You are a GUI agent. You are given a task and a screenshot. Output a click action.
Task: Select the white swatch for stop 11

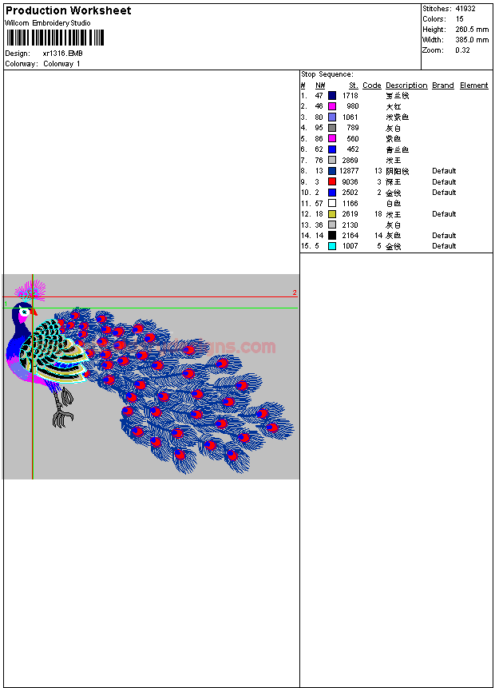tap(332, 204)
